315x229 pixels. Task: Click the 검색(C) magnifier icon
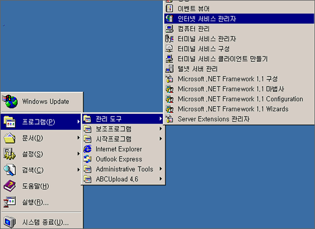(x=9, y=170)
